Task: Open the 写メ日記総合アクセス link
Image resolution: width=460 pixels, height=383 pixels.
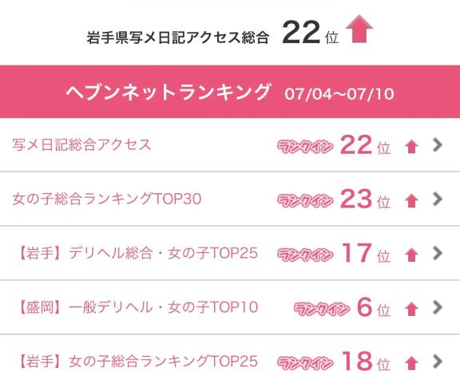Action: pyautogui.click(x=81, y=145)
